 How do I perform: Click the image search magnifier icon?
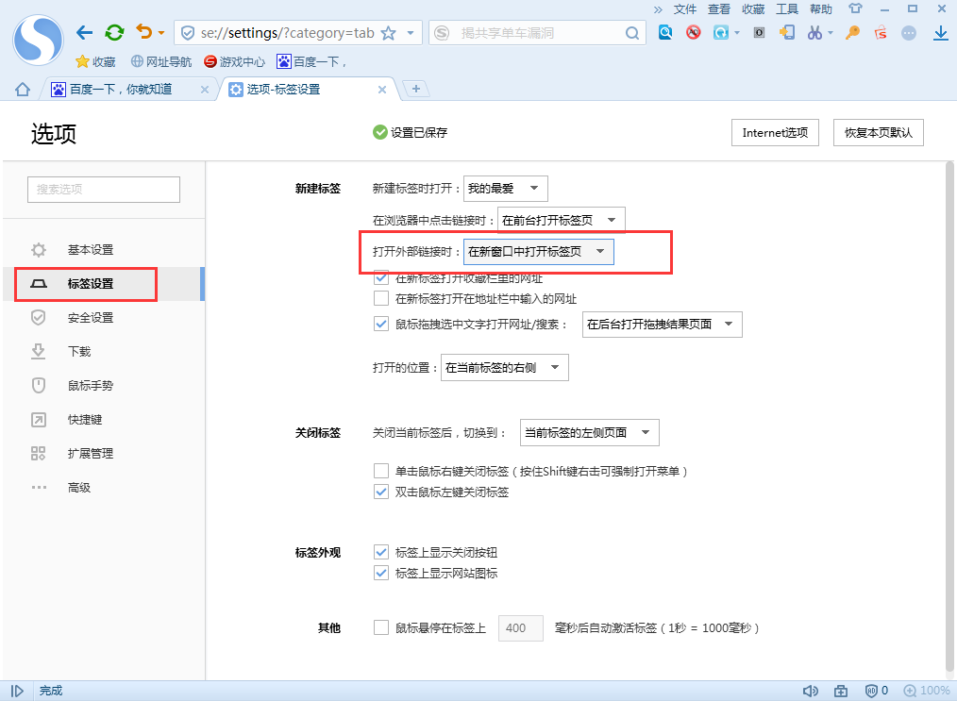tap(665, 32)
